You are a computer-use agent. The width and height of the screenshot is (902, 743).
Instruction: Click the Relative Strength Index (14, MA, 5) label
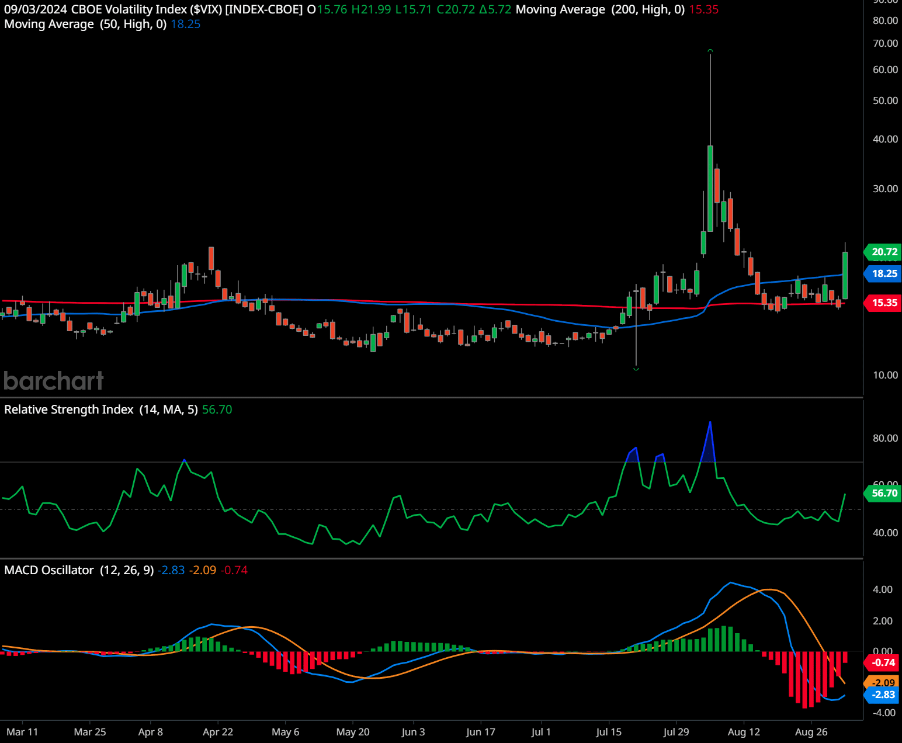tap(101, 409)
